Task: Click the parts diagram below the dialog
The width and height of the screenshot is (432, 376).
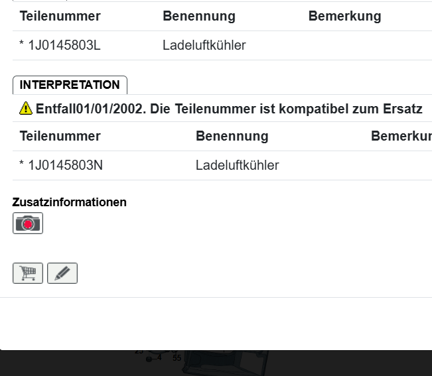Action: [226, 362]
